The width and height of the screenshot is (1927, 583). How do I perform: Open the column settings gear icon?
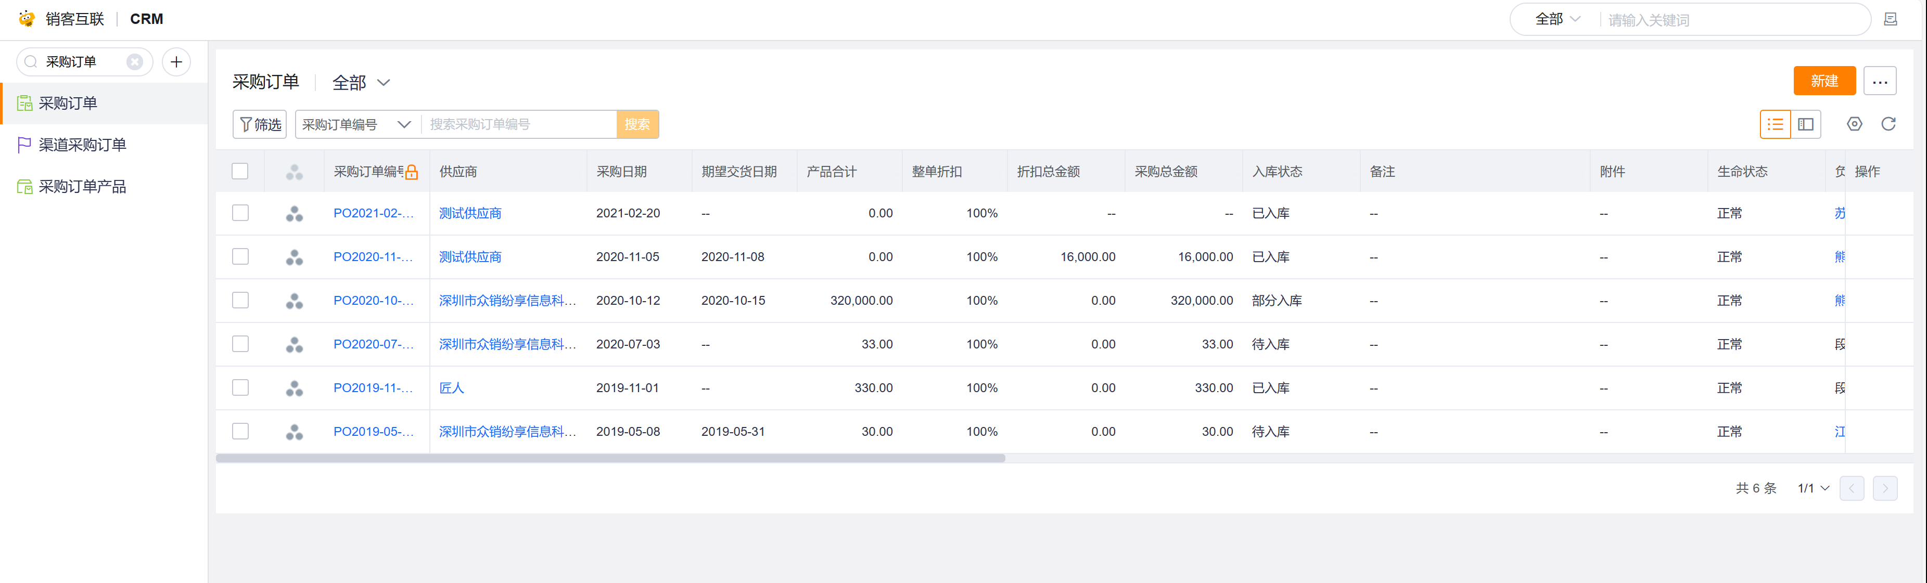coord(1854,124)
